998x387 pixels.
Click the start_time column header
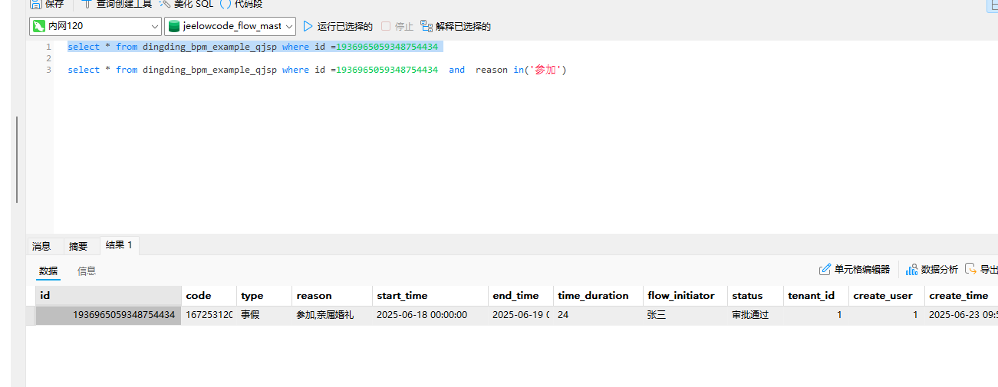click(430, 295)
